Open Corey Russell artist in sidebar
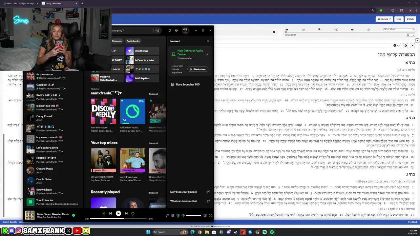 (52, 118)
